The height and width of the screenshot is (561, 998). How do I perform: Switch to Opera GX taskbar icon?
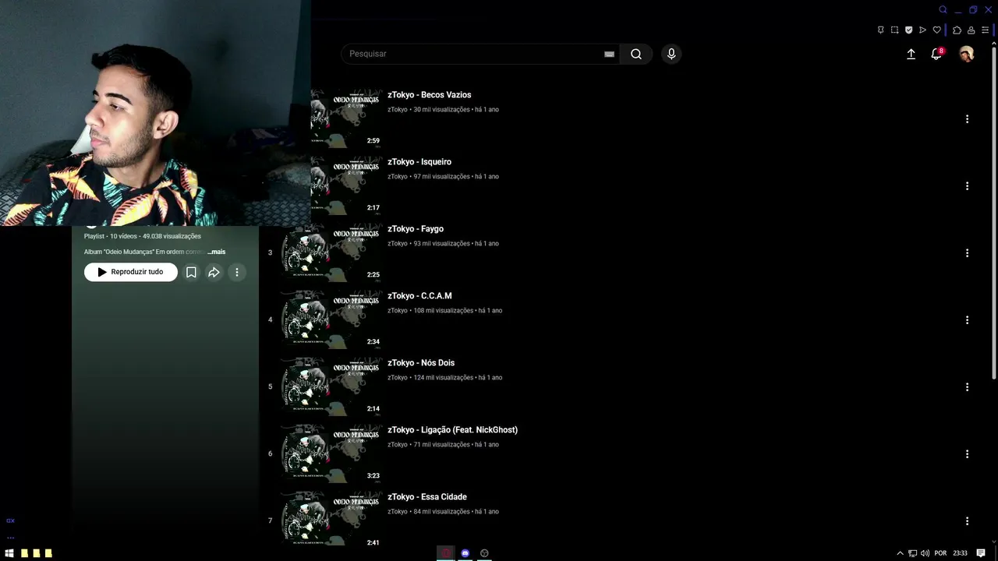pyautogui.click(x=446, y=553)
